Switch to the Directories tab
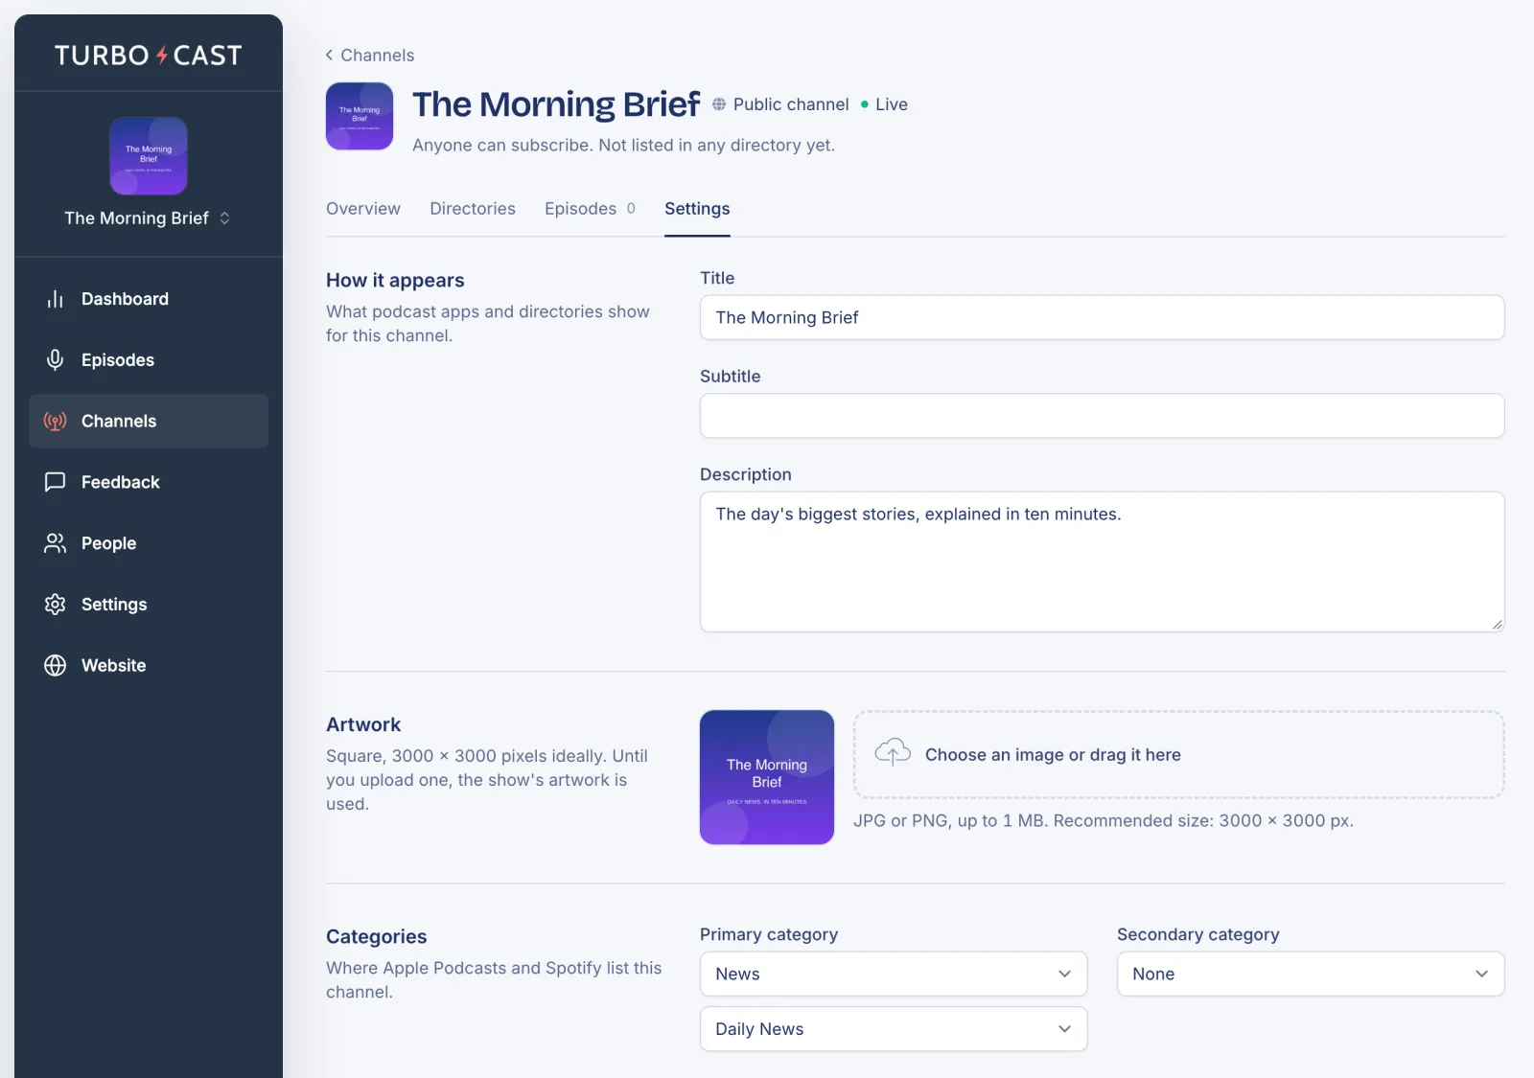The height and width of the screenshot is (1078, 1534). coord(473,209)
